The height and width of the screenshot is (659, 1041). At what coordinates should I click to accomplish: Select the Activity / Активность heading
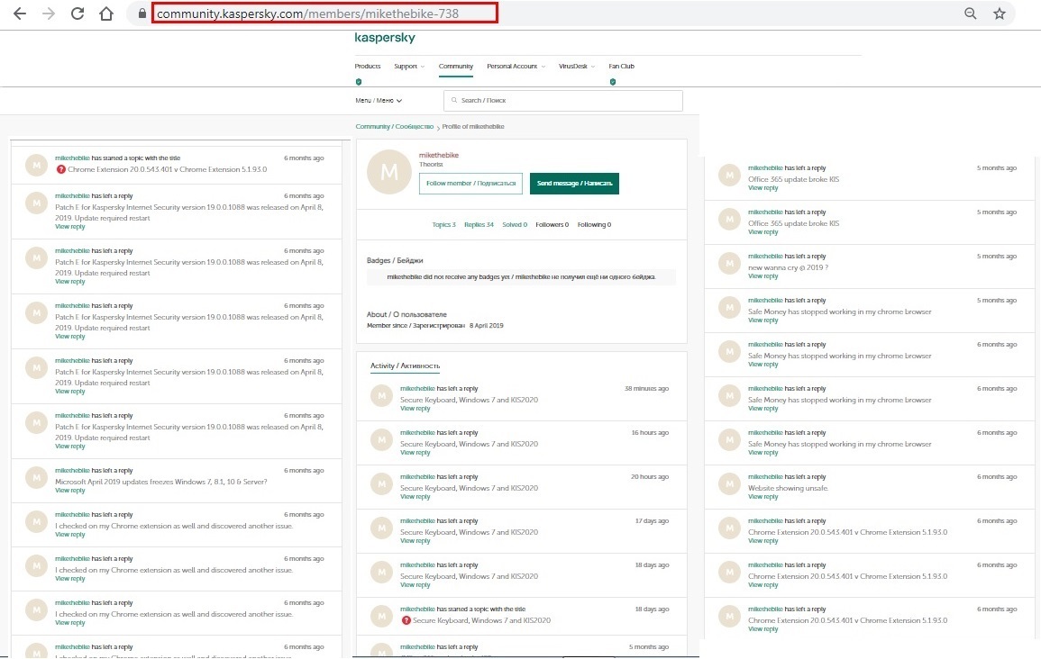click(x=405, y=366)
